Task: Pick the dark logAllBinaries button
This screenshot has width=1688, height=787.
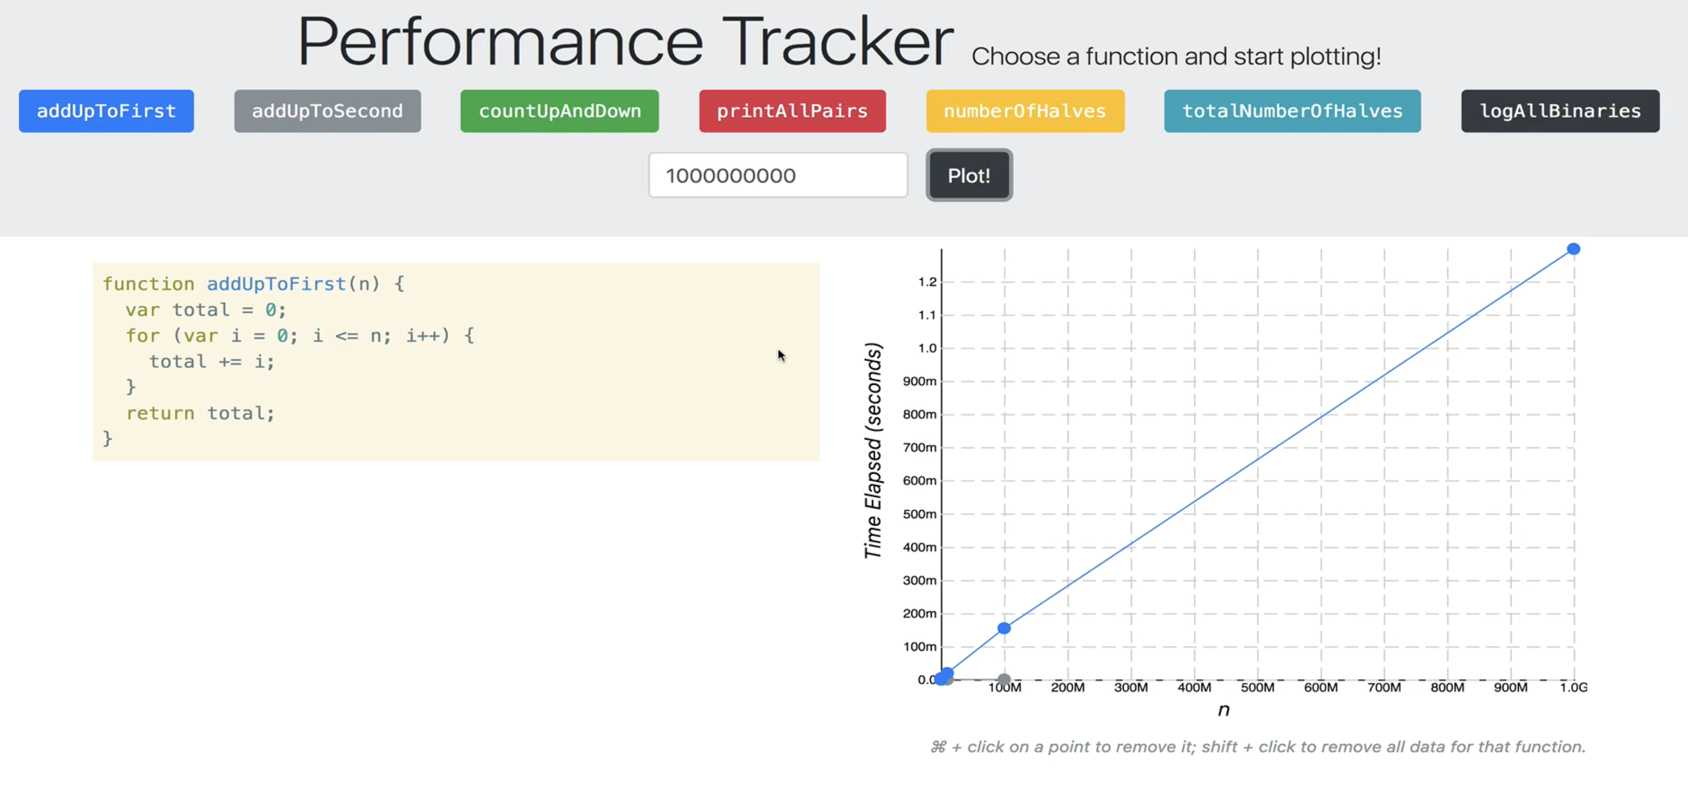Action: [x=1560, y=112]
